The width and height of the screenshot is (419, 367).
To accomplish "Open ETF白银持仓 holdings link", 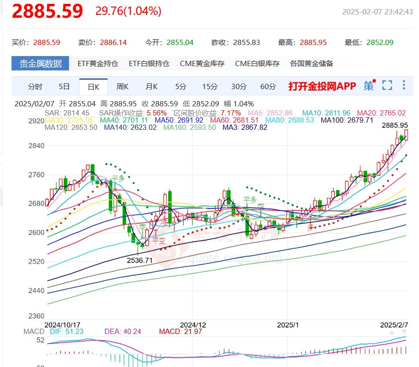I will (149, 63).
